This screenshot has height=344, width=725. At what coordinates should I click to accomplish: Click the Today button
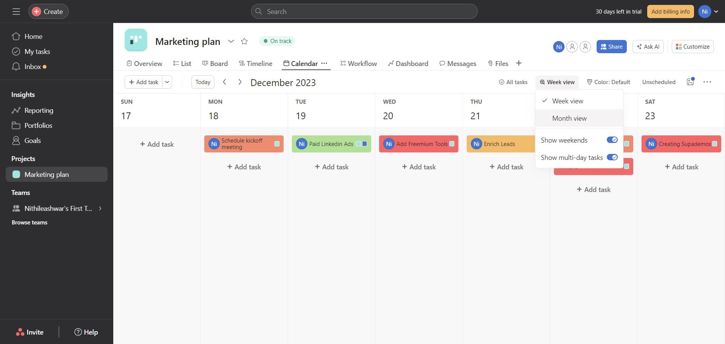click(x=203, y=82)
